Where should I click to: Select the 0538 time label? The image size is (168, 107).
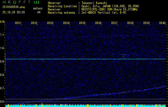130,23
